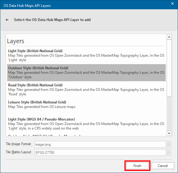This screenshot has height=173, width=178.
Task: Click the Cancel button
Action: 163,166
